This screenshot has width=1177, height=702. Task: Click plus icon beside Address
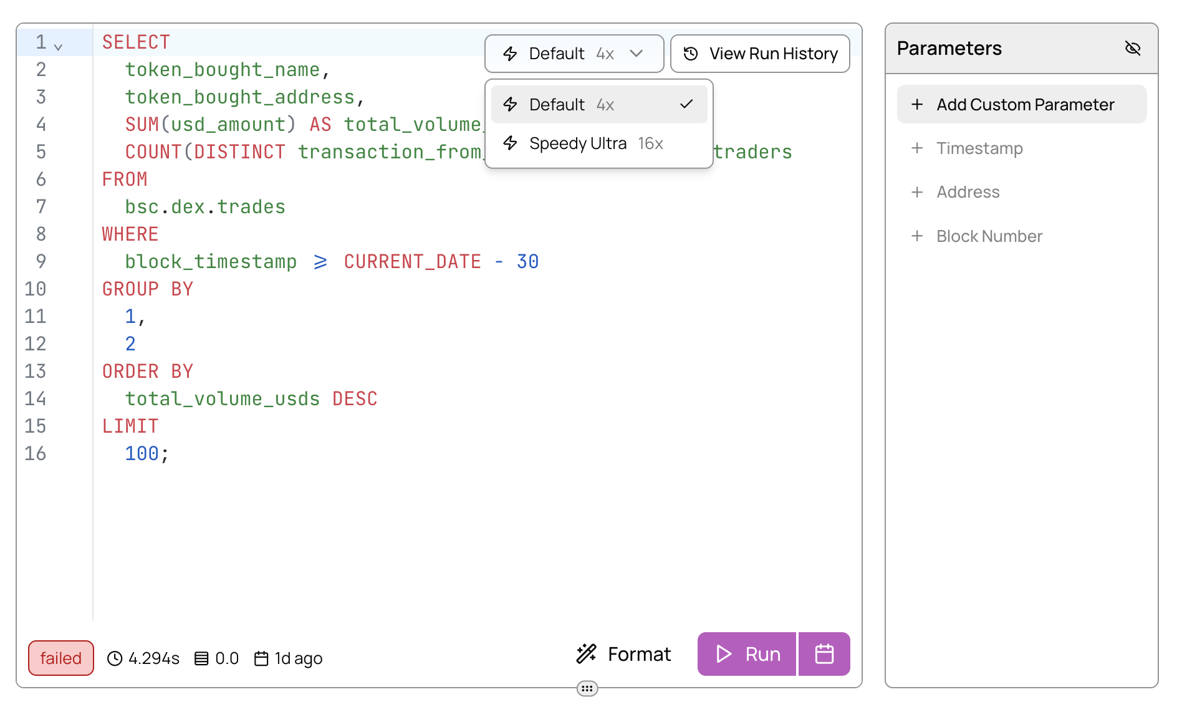tap(917, 192)
